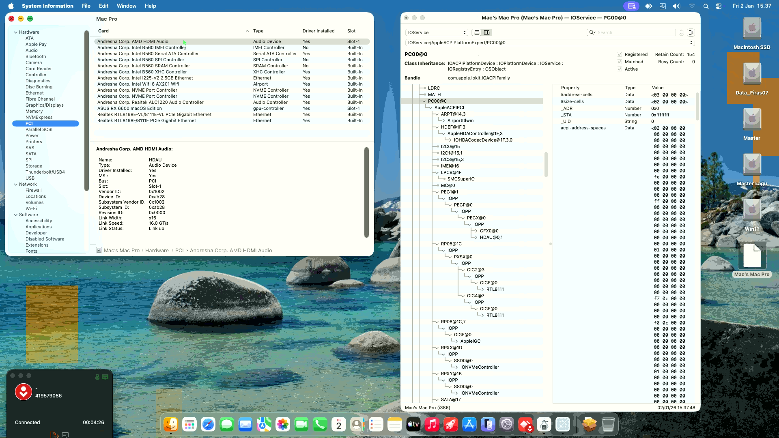Select Graphics/Displays in the sidebar
This screenshot has width=779, height=438.
coord(45,105)
